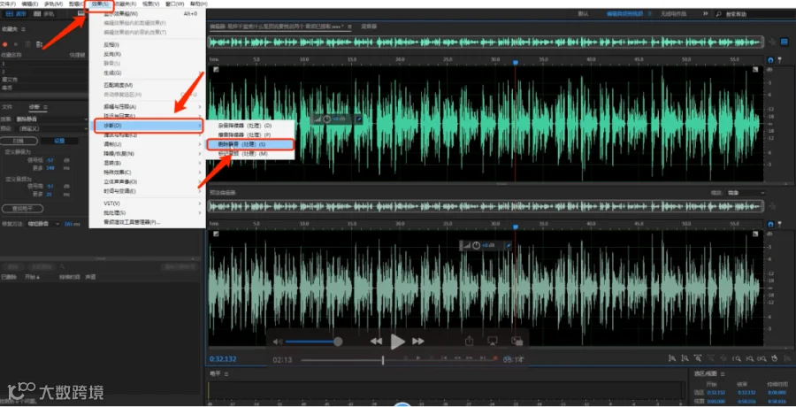Expand the 调制(U) submenu
Image resolution: width=796 pixels, height=407 pixels.
(x=147, y=144)
